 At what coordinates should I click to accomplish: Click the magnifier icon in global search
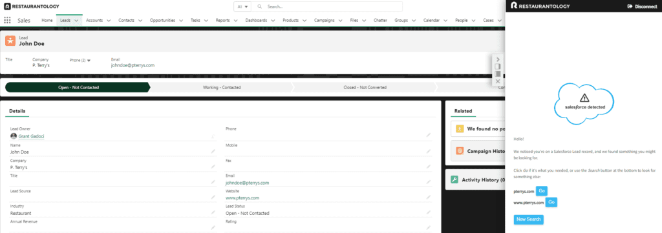click(x=260, y=6)
